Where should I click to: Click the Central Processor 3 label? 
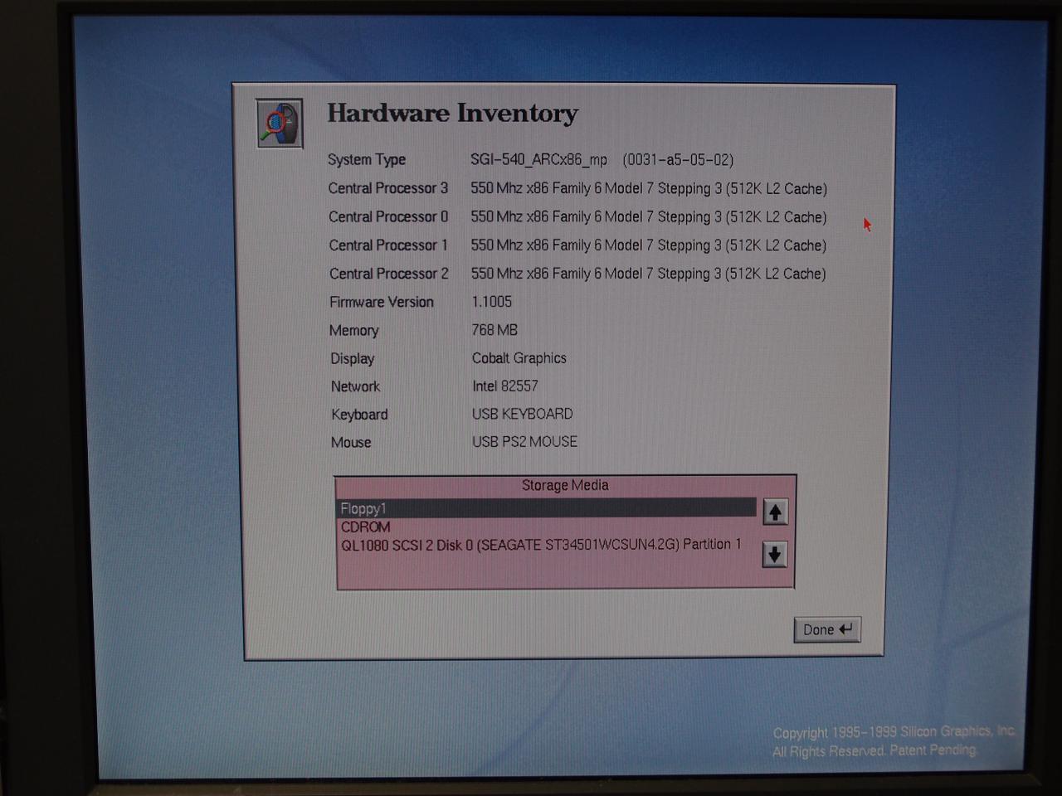click(388, 188)
